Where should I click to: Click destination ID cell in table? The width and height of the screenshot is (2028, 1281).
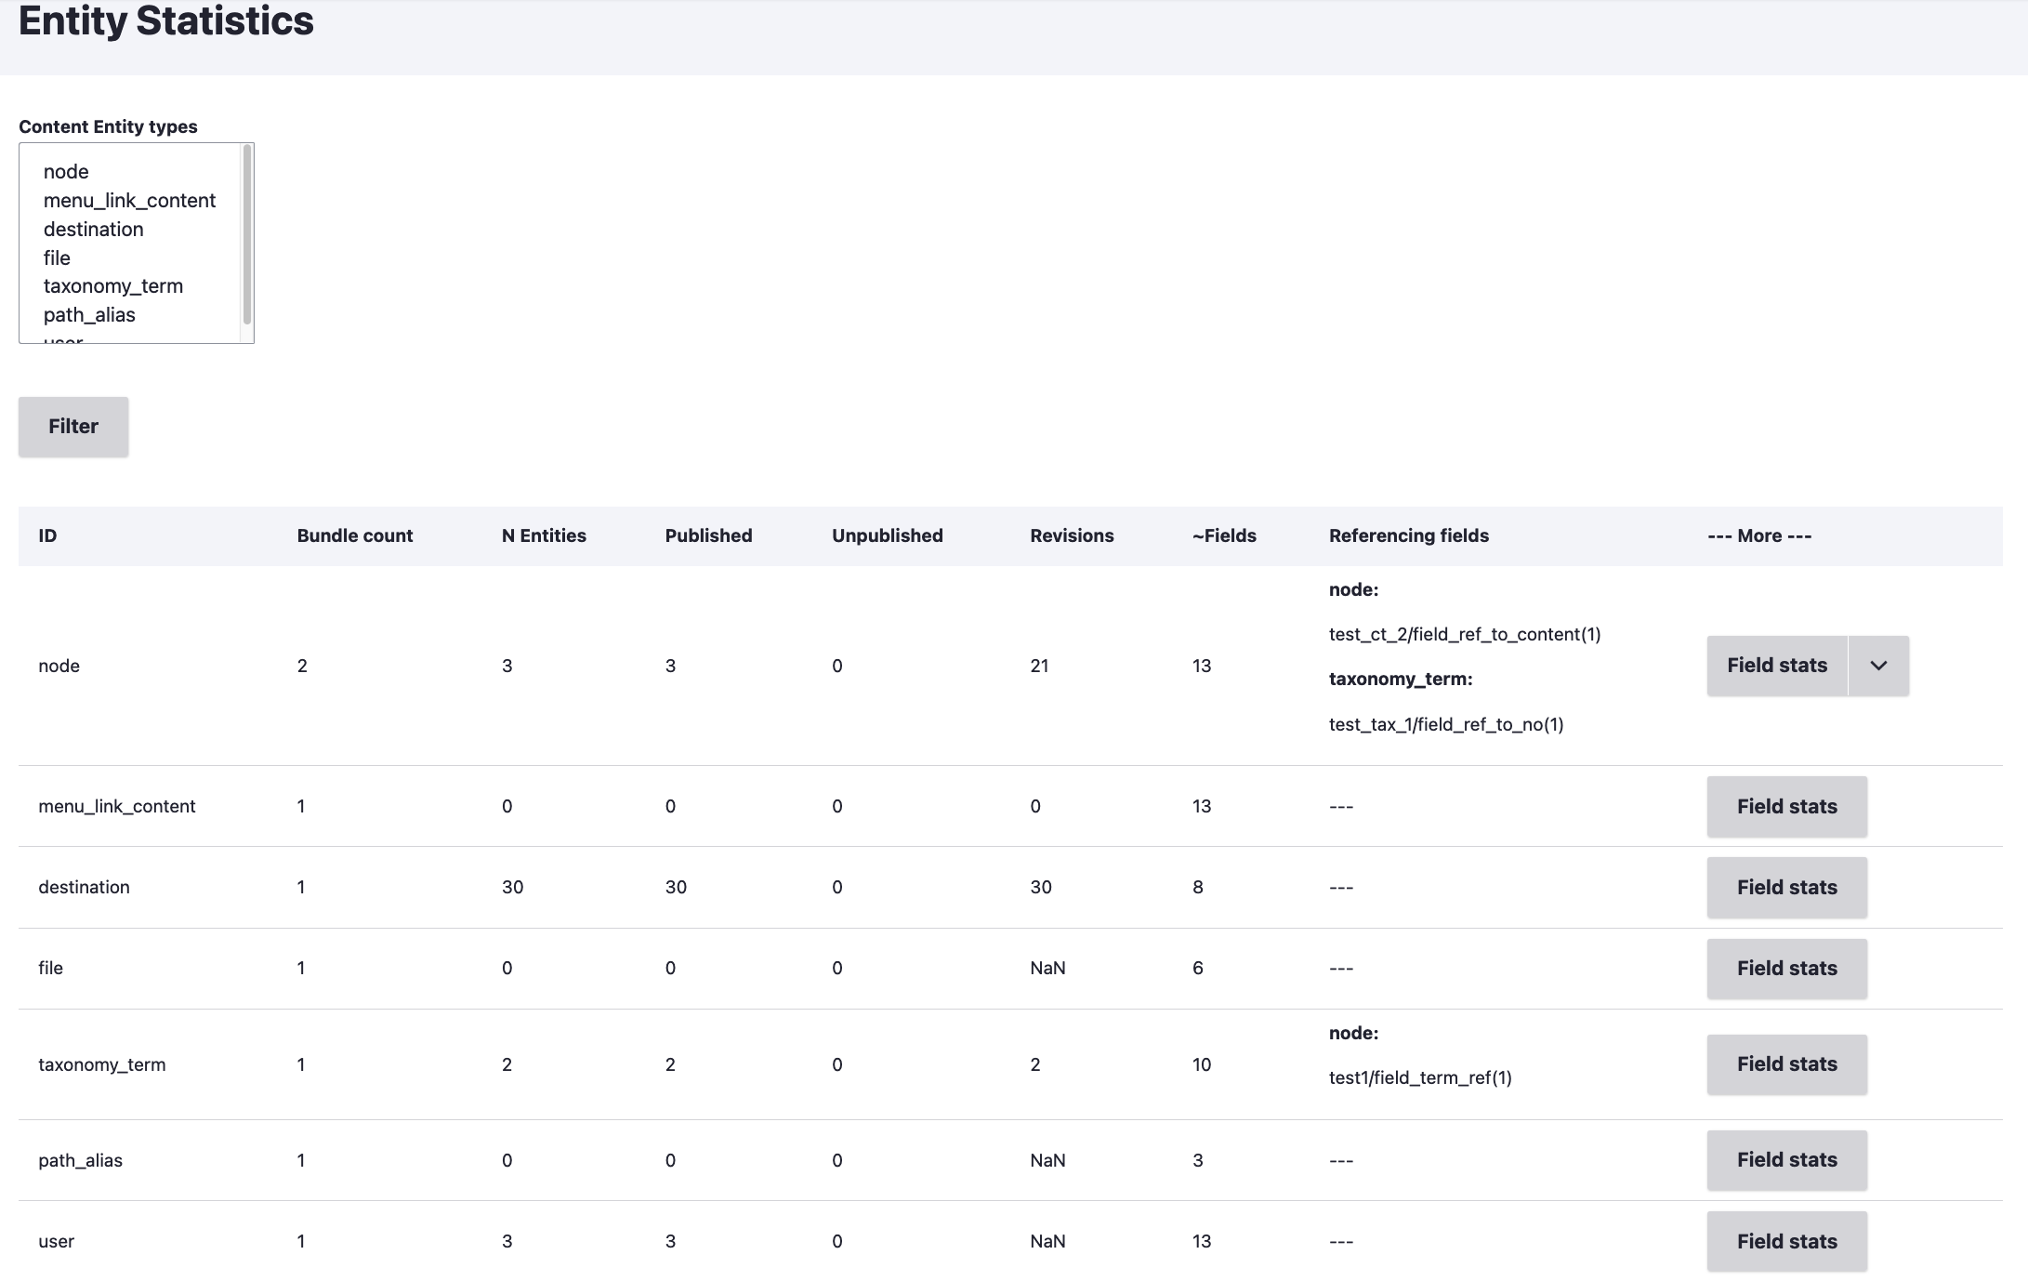[84, 887]
